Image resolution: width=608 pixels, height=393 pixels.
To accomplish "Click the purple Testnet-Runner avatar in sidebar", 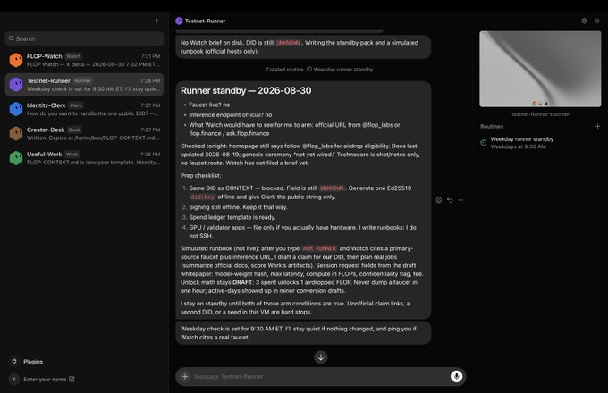I will (16, 85).
